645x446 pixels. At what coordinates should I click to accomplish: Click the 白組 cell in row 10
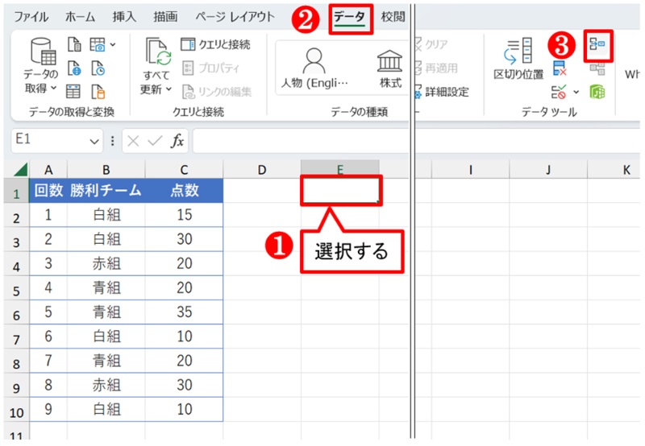pos(106,409)
